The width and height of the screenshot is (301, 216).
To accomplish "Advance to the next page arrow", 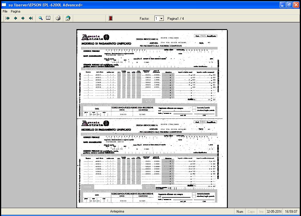I will point(23,18).
